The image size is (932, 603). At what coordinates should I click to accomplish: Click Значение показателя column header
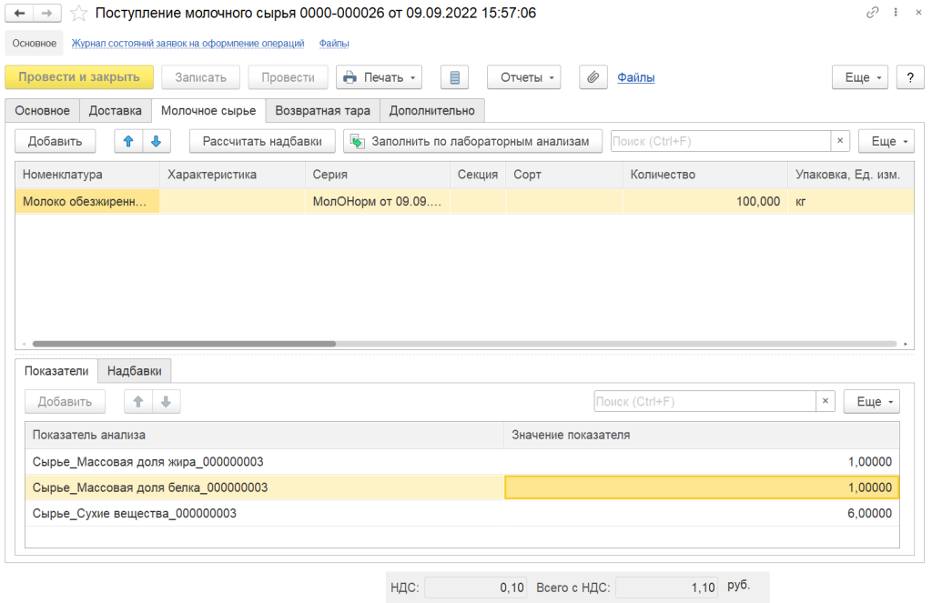coord(702,435)
